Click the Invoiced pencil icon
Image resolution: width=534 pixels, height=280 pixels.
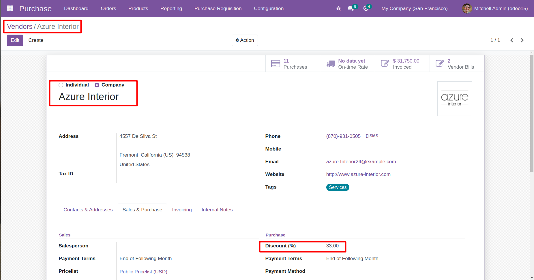point(385,63)
